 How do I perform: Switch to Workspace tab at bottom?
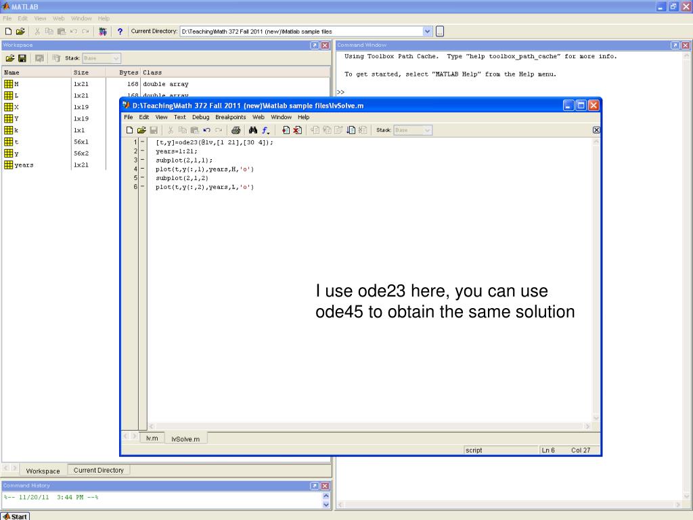tap(43, 471)
